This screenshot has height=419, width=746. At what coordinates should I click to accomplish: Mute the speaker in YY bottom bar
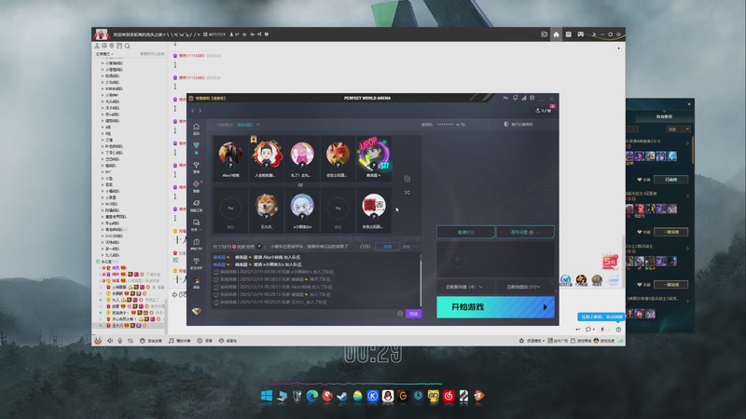(110, 341)
